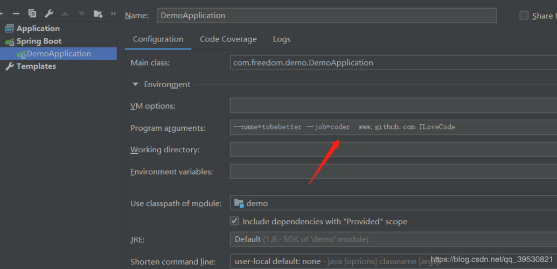
Task: Click the Templates wrench icon
Action: 10,66
